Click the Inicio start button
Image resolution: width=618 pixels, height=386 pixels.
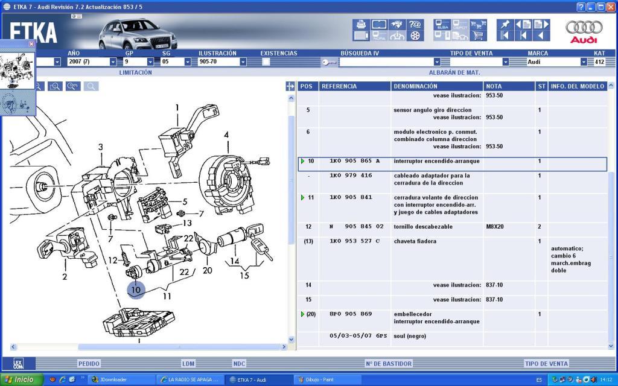click(21, 380)
